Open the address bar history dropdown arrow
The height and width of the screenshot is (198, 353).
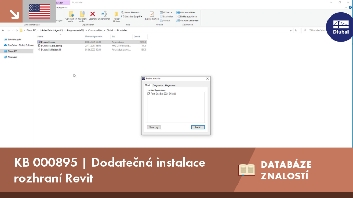290,30
